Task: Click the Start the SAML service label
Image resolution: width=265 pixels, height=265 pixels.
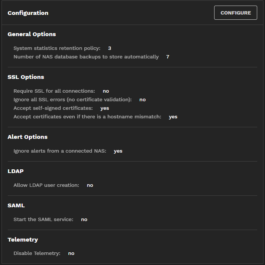Action: (x=43, y=220)
